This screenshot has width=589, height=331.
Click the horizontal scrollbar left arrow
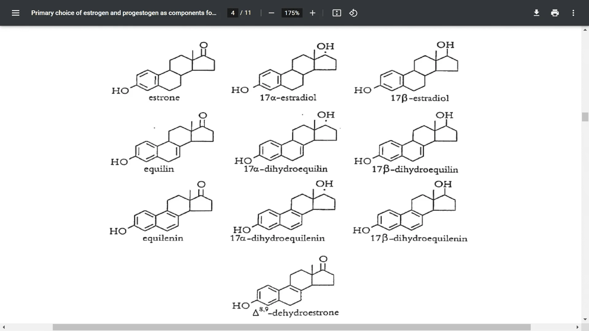(4, 327)
